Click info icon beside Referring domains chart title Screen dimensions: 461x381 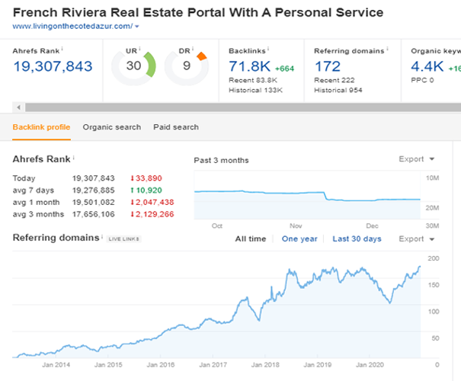click(102, 236)
